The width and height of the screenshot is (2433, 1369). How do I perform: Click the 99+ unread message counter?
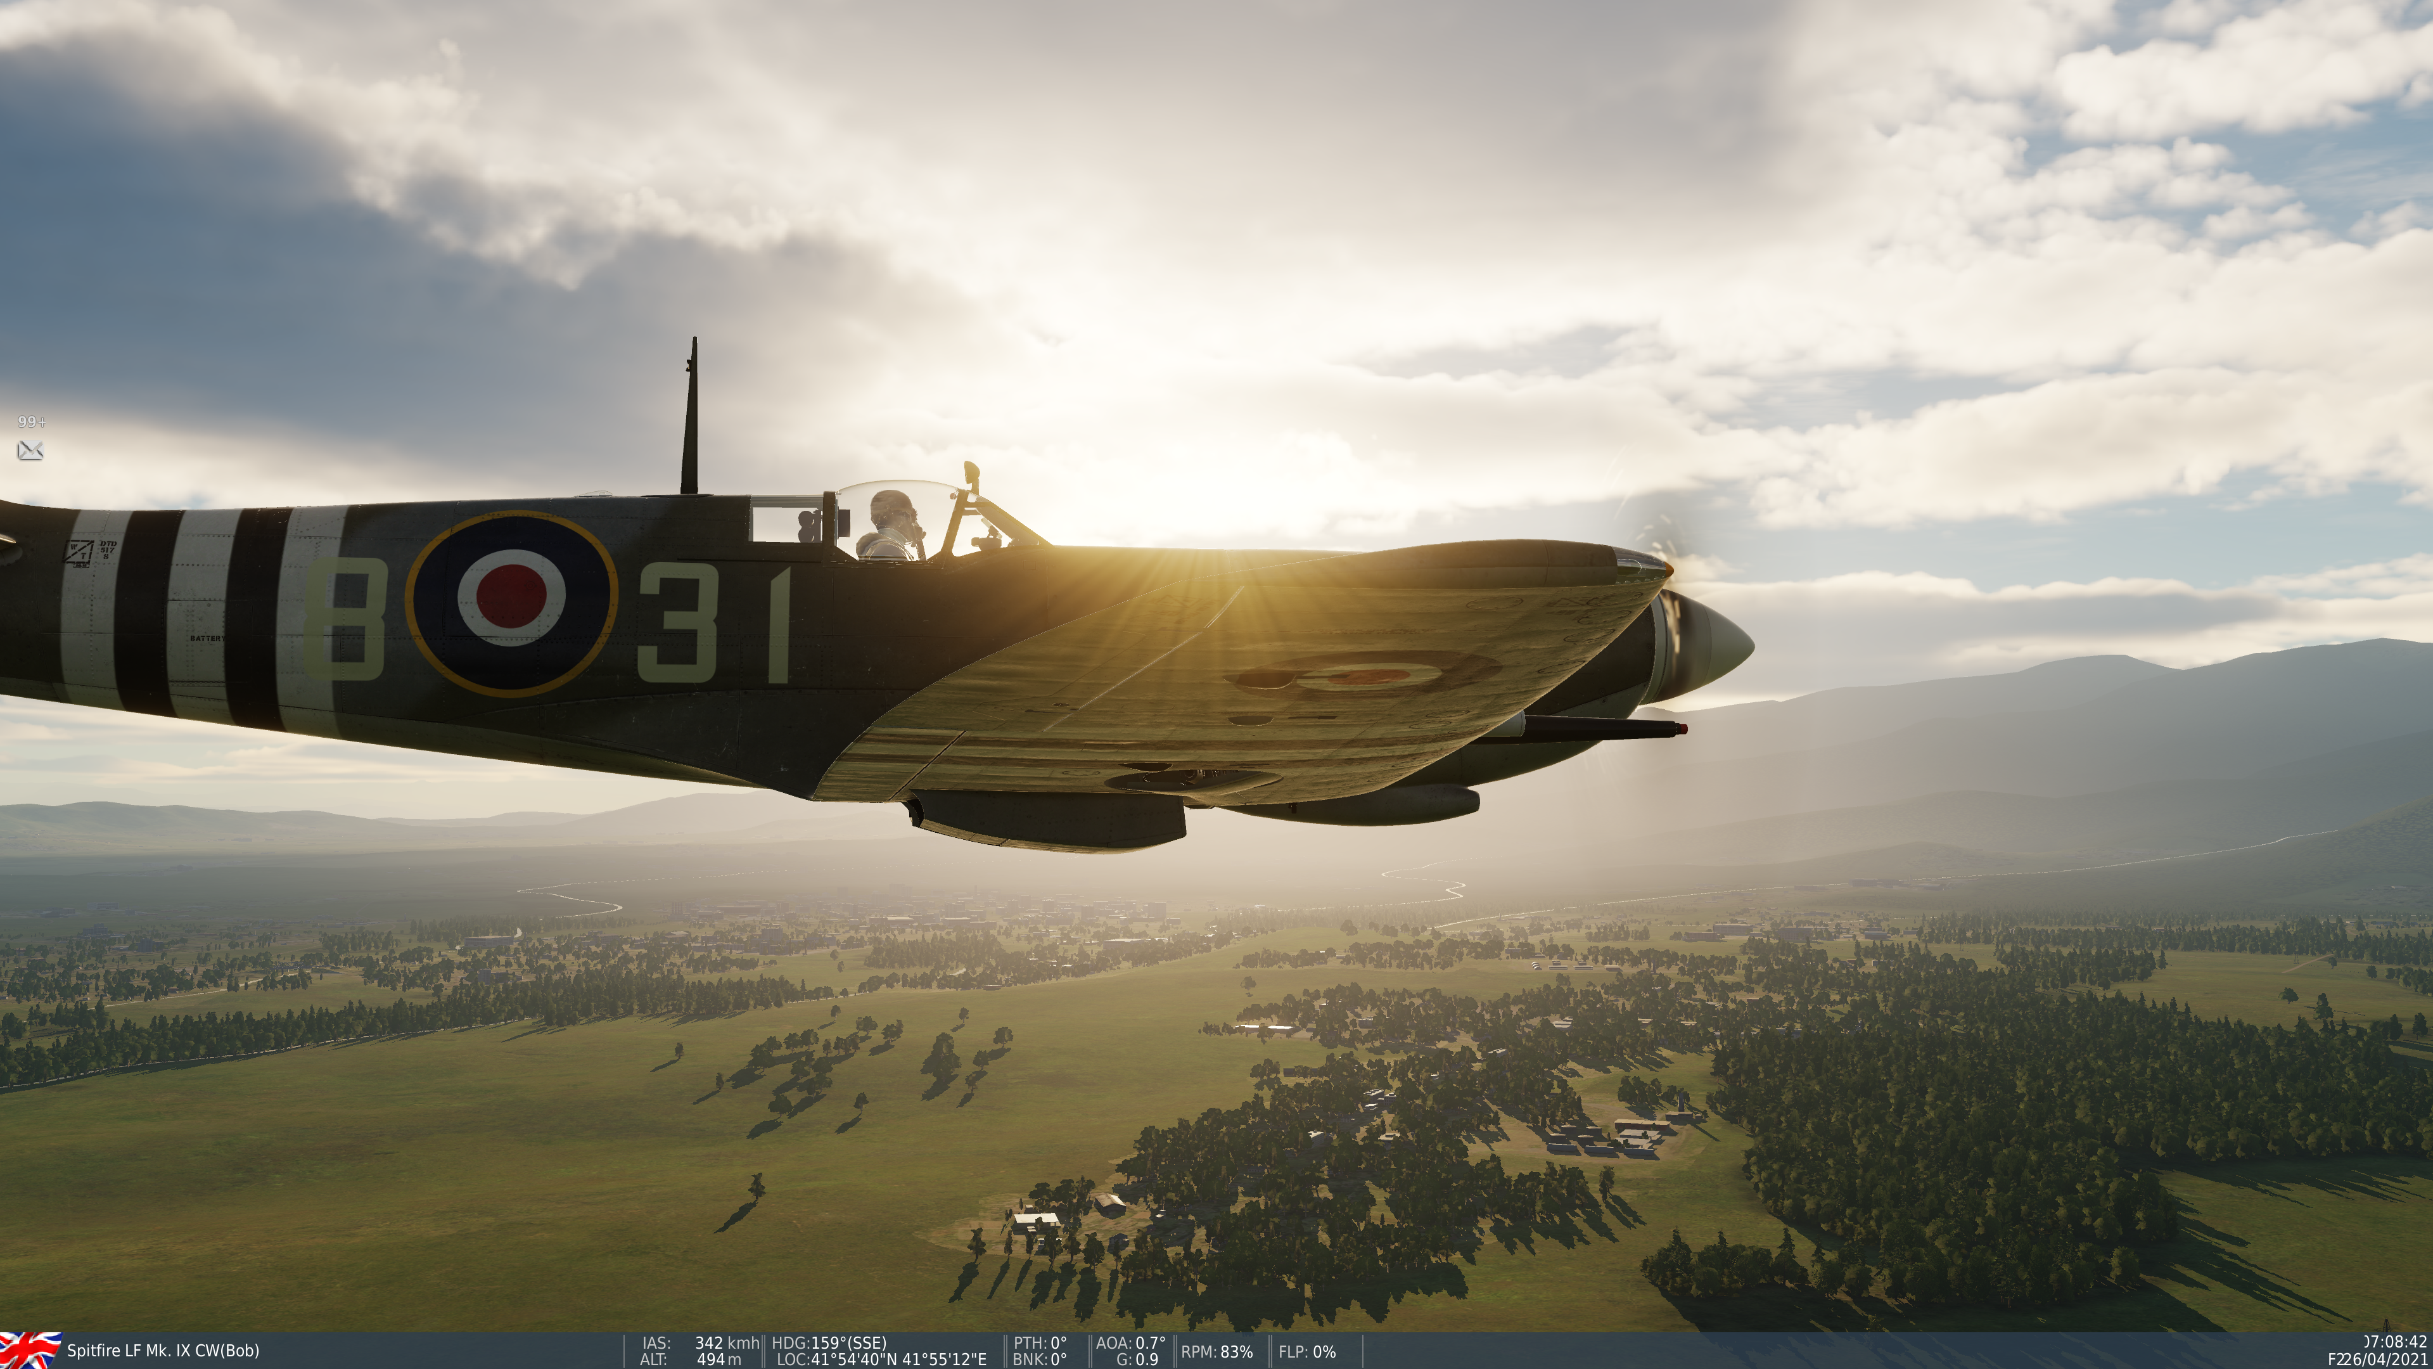pyautogui.click(x=31, y=421)
